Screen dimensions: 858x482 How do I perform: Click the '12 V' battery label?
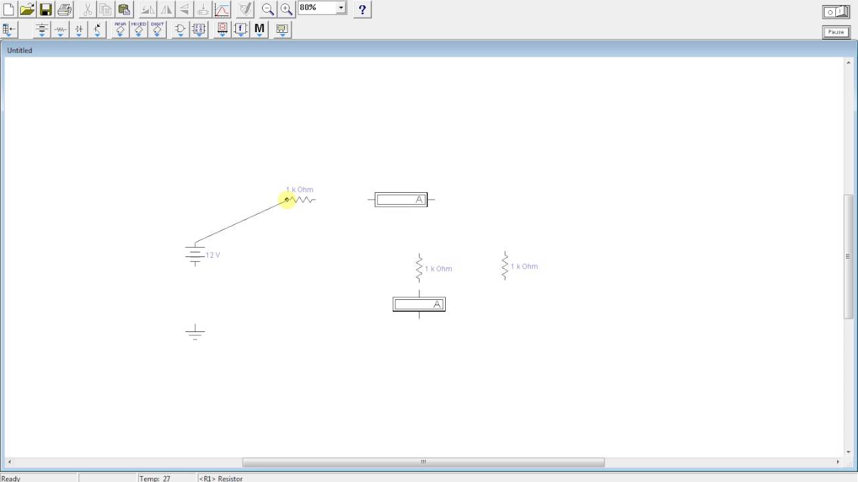[x=213, y=255]
